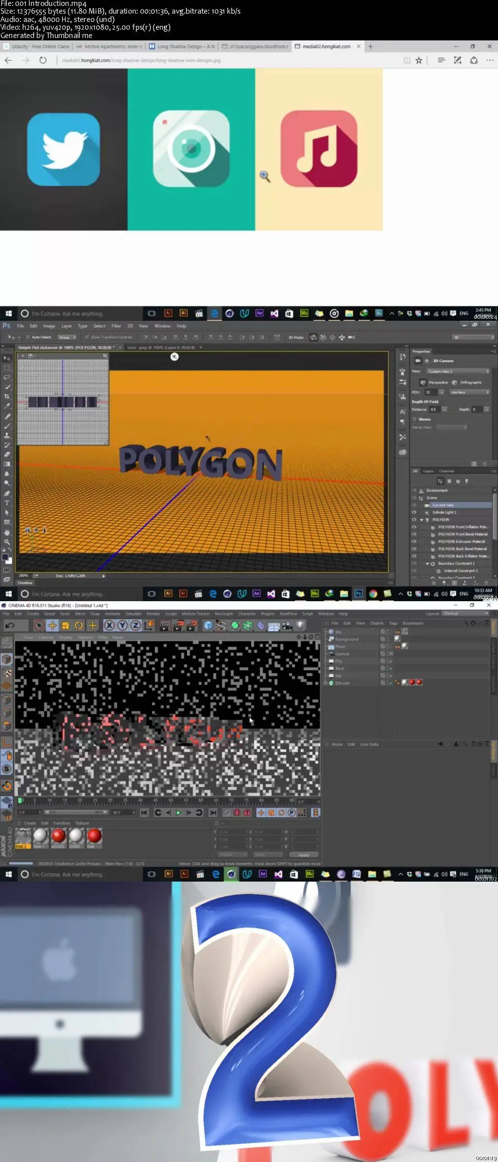This screenshot has width=498, height=1162.
Task: Select the Lasso tool in Photoshop
Action: pos(7,377)
